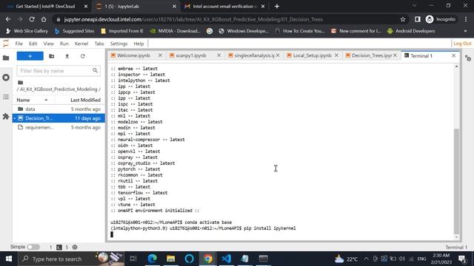
Task: Close the Terminal 1 tab
Action: 454,55
